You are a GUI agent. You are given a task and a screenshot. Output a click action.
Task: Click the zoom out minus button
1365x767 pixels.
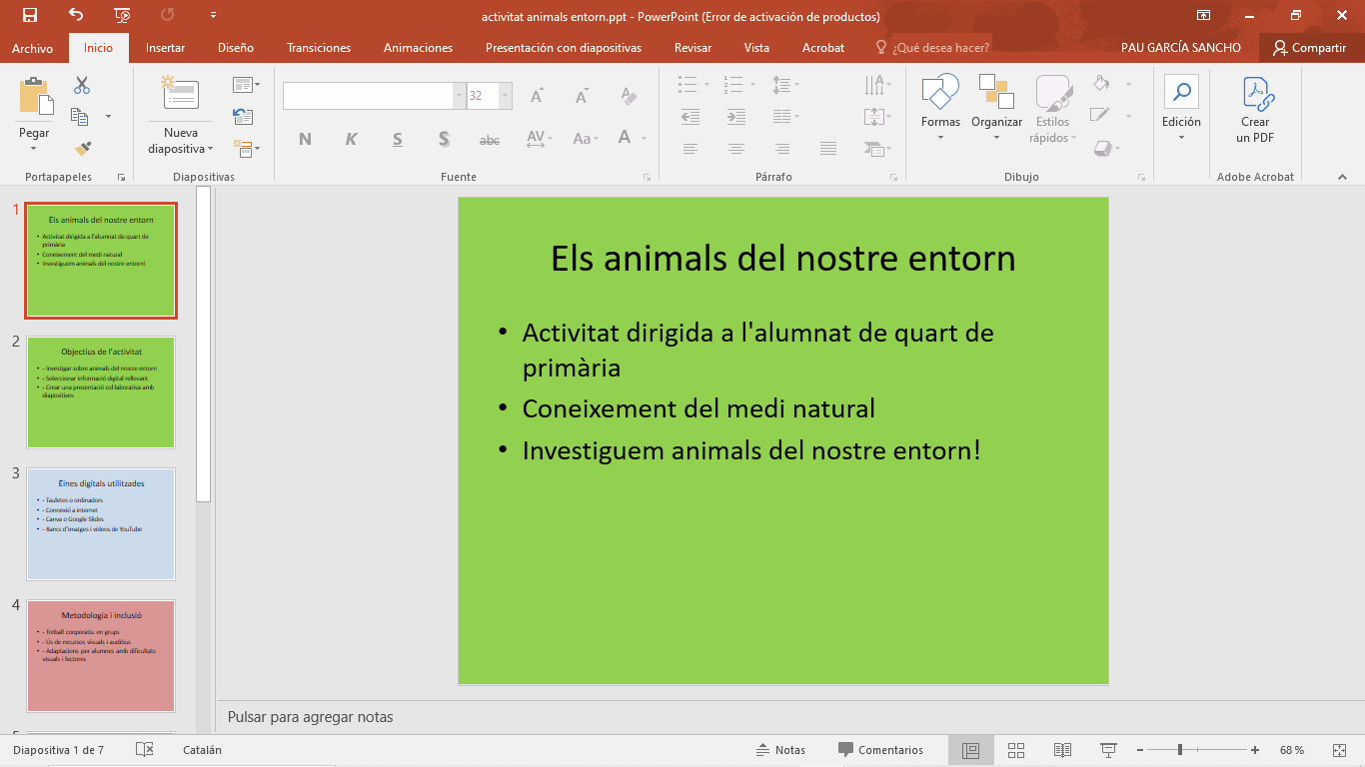coord(1139,750)
